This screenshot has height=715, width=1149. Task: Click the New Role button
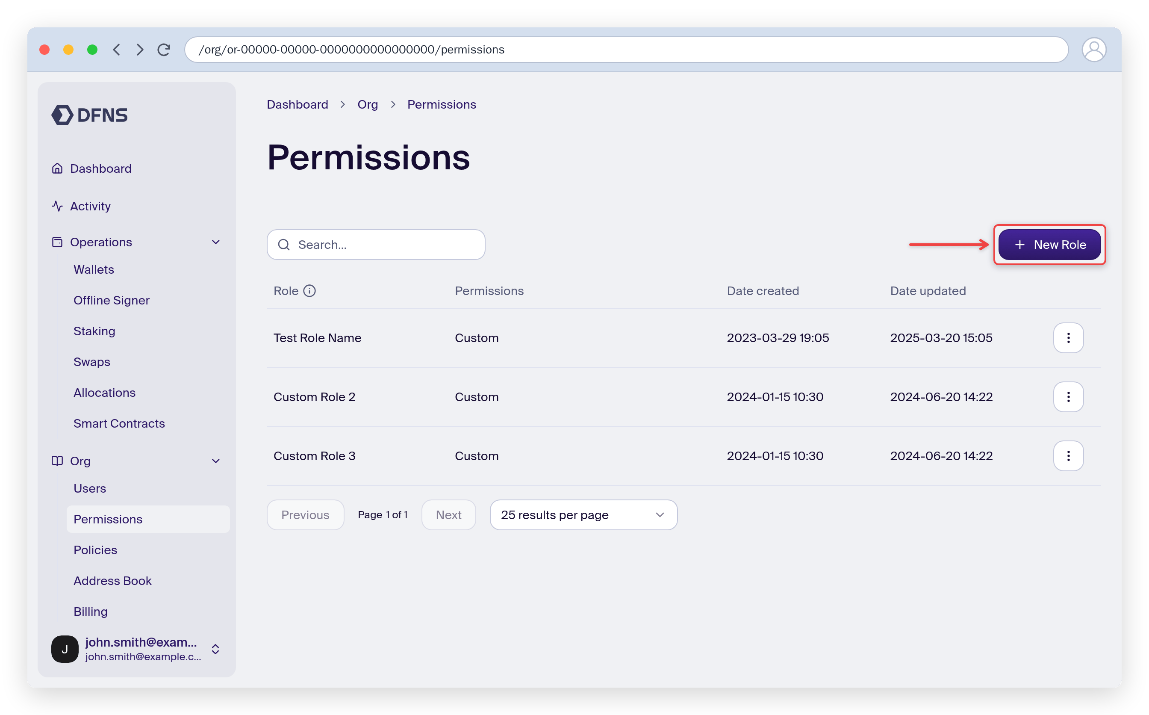click(x=1049, y=245)
